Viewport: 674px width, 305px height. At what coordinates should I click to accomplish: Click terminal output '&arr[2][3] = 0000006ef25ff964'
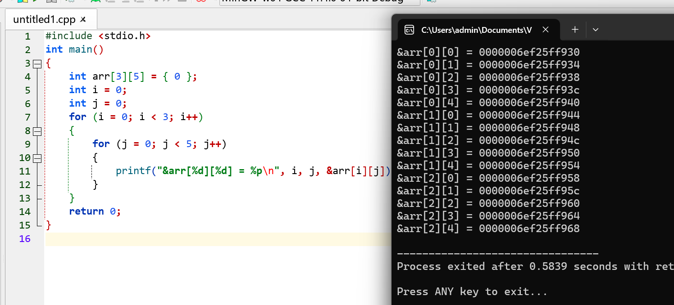coord(488,216)
